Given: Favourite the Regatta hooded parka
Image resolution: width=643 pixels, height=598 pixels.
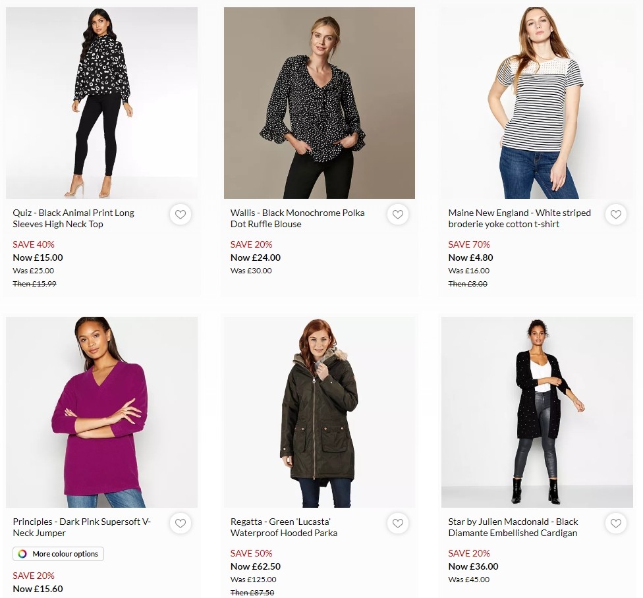Looking at the screenshot, I should click(398, 524).
